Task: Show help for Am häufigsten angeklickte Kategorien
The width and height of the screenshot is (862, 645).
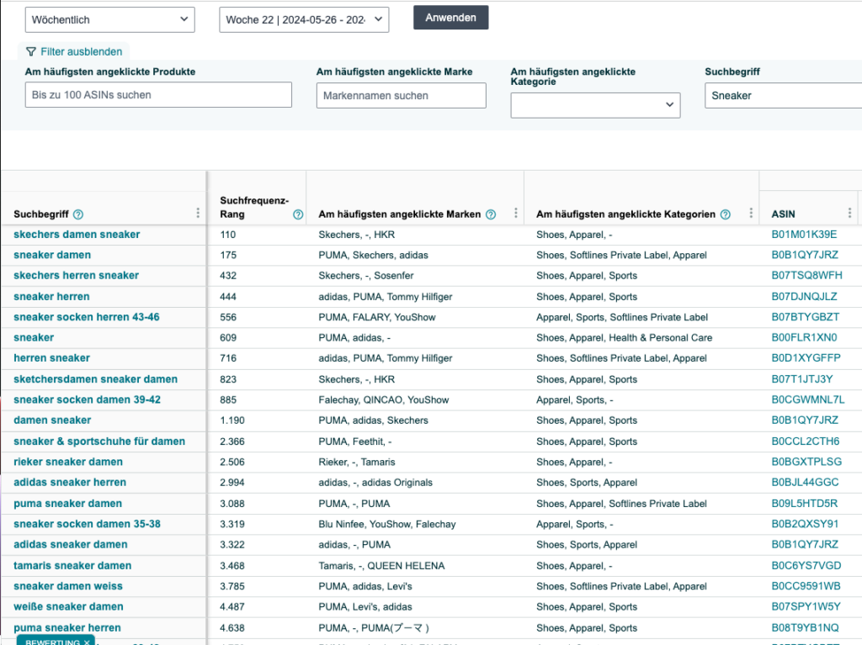Action: (725, 214)
